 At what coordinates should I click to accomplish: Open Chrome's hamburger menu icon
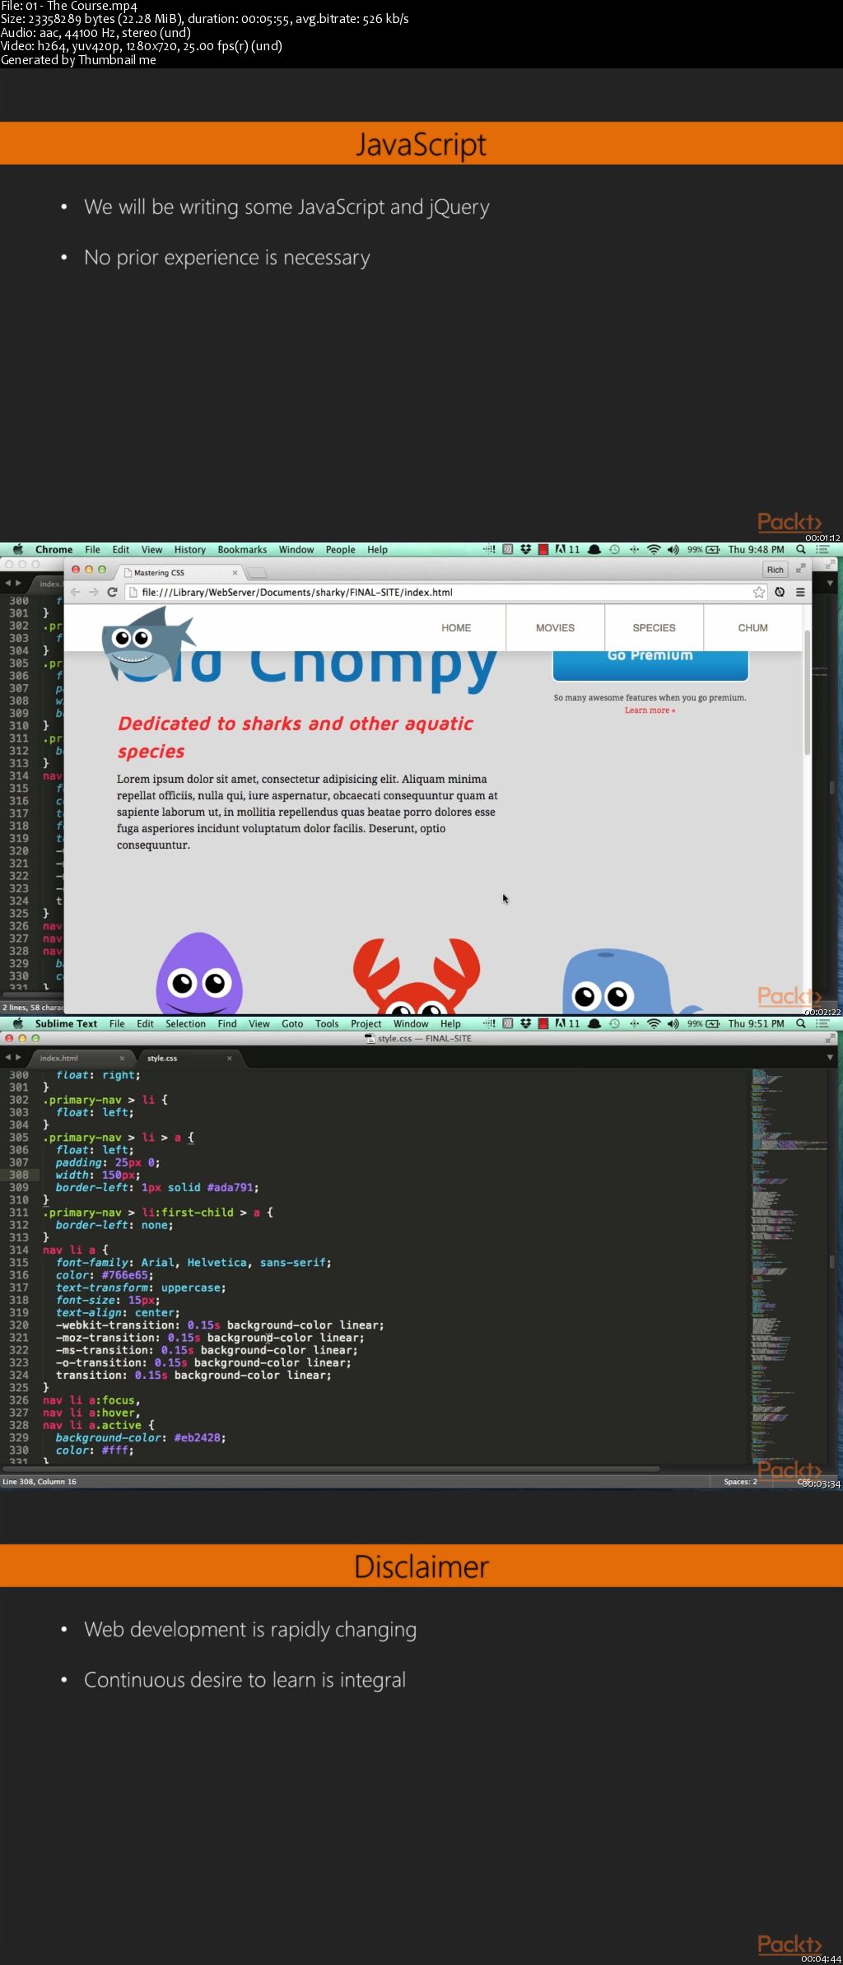point(800,592)
